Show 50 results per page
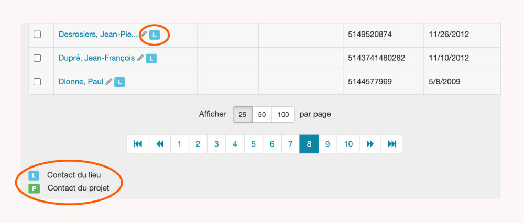 [262, 114]
